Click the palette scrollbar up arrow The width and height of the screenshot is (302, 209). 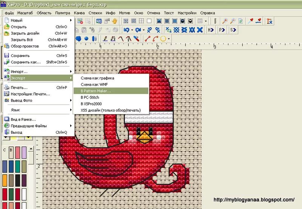[x=31, y=149]
